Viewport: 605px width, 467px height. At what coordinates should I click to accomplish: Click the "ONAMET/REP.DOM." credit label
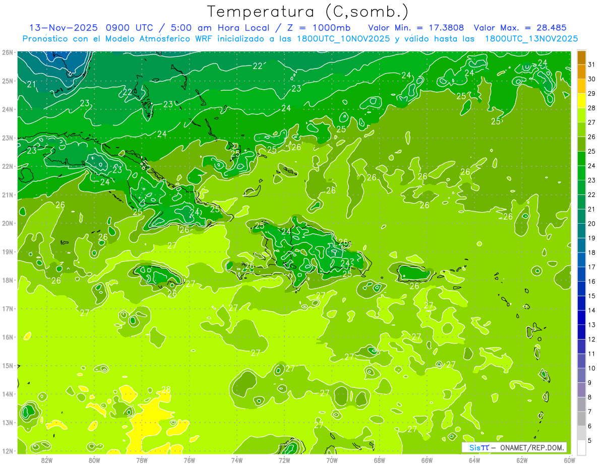(532, 447)
